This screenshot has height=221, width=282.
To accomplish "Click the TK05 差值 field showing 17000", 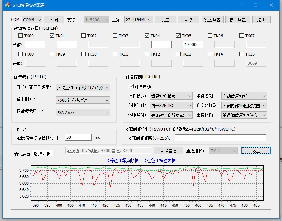I will pos(193,45).
